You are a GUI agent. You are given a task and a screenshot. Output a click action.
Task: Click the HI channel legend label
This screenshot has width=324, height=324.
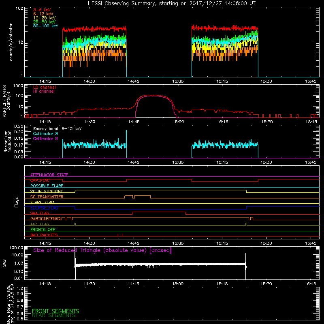coord(44,92)
